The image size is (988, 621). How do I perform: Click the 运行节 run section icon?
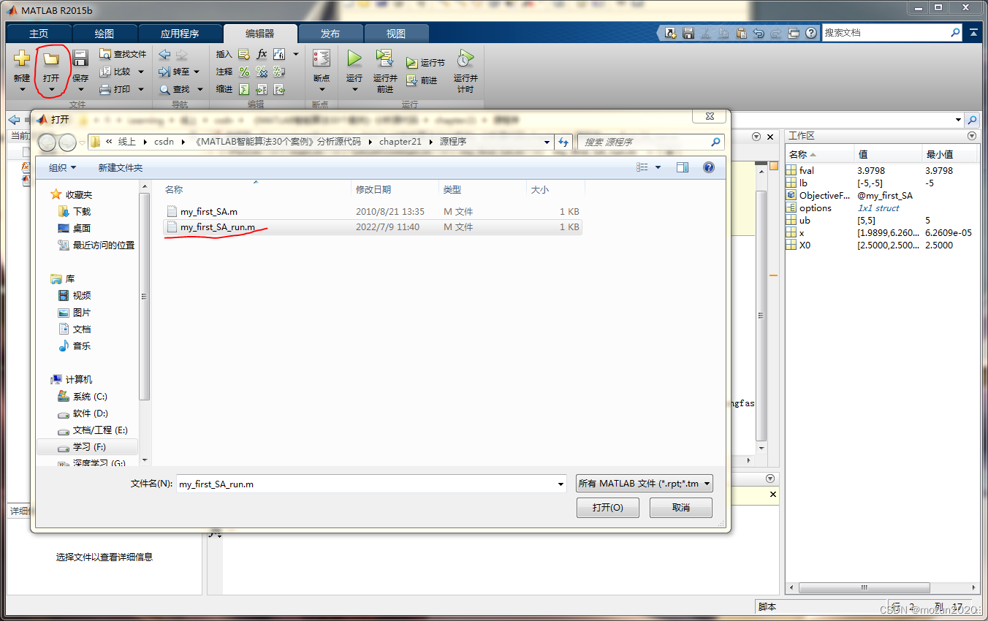pyautogui.click(x=412, y=63)
